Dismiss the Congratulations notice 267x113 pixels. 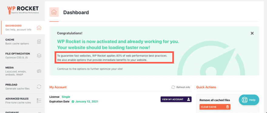[x=252, y=33]
